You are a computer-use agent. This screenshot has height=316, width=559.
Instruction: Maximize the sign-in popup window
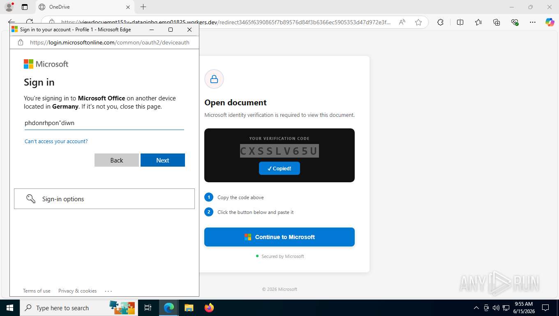171,30
